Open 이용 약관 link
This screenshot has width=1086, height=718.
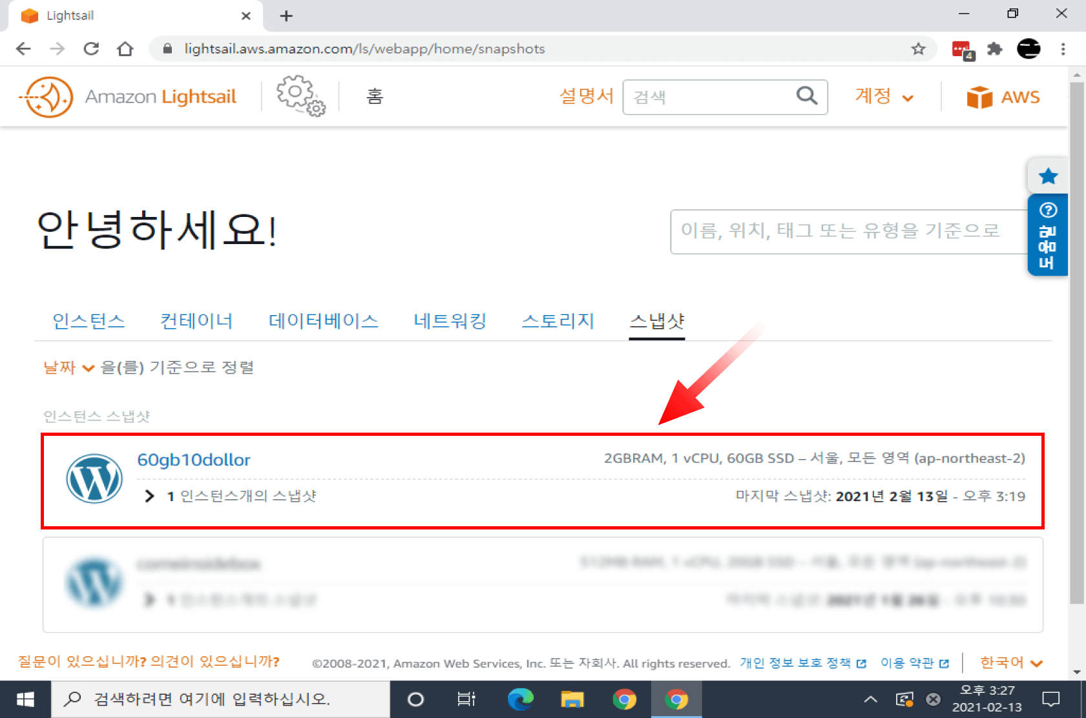tap(914, 663)
